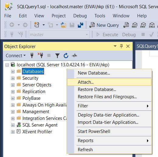Click the Open File folder icon
158x157 pixels.
(x=64, y=25)
